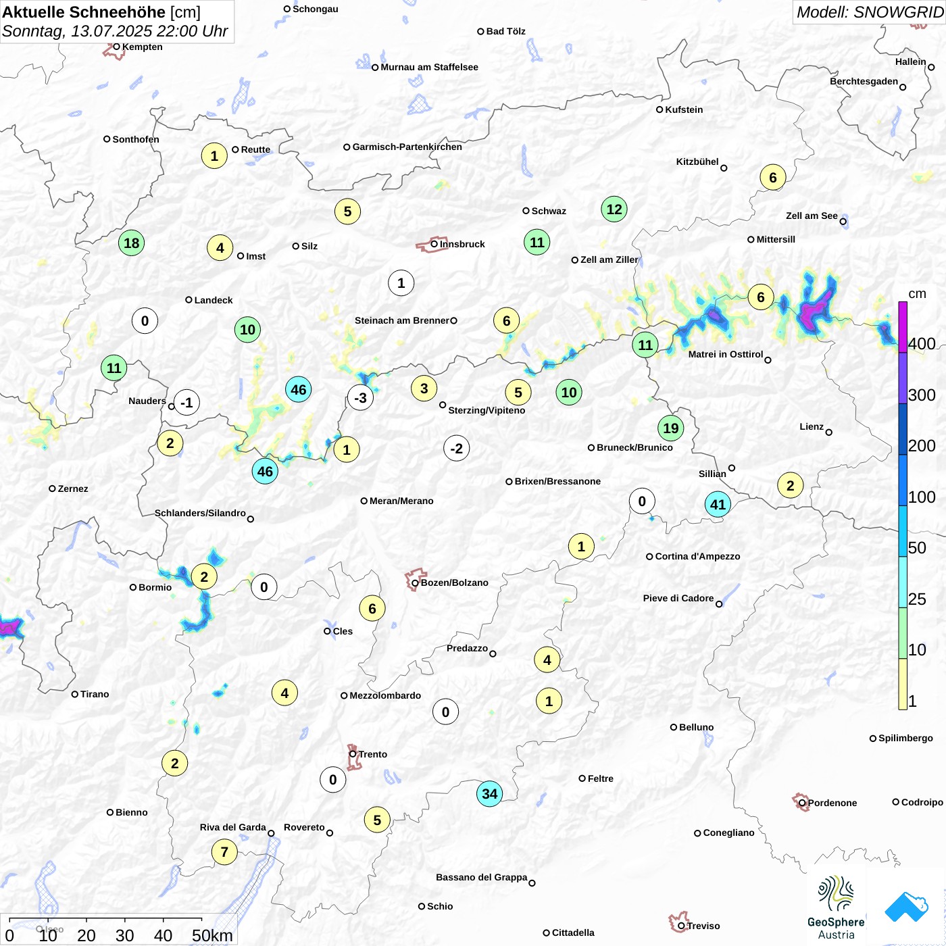Click the Garmisch-Partenkirchen label

tap(407, 147)
